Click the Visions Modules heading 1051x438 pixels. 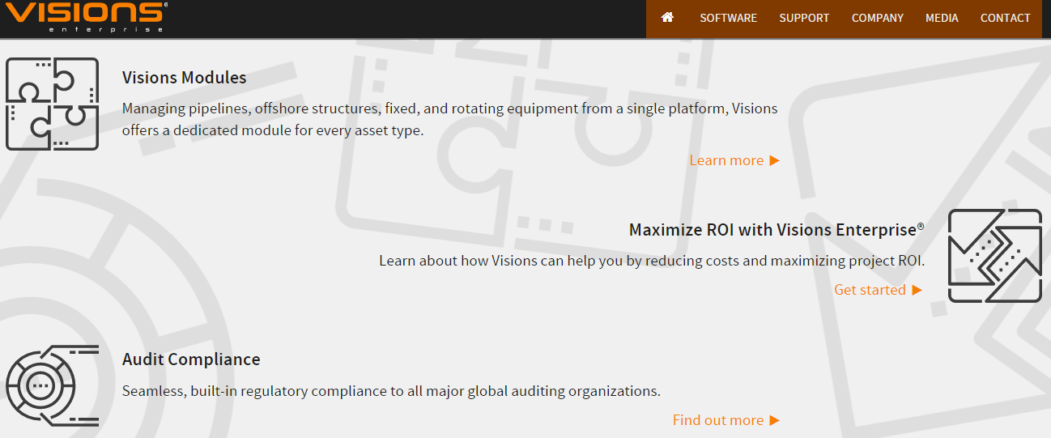[185, 78]
